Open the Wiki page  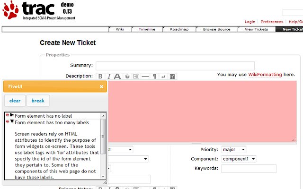pyautogui.click(x=120, y=29)
